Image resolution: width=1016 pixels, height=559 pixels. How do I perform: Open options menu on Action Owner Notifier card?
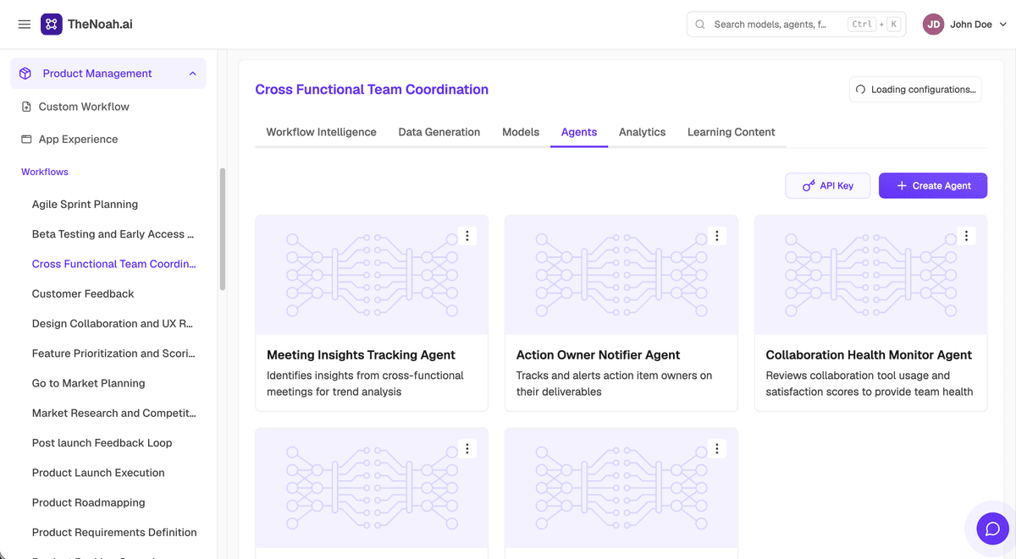[x=717, y=236]
